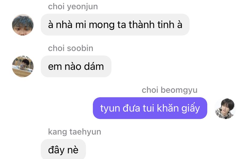Select the purple "tyun đưa tui khăn giấy" bubble
The width and height of the screenshot is (248, 159).
(x=150, y=108)
